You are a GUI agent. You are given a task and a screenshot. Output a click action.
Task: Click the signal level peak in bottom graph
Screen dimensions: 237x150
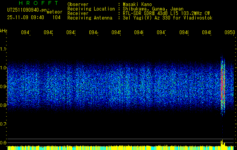coord(223,143)
